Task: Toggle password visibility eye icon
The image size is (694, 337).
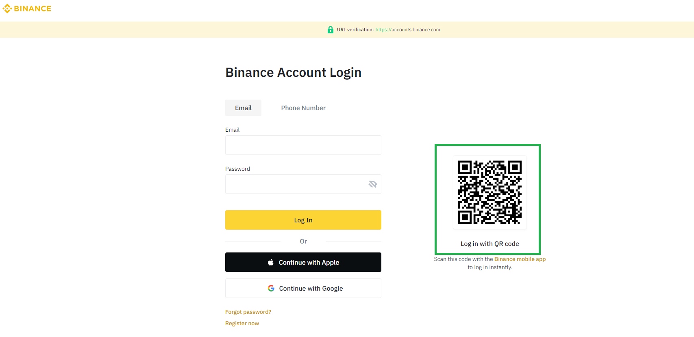Action: pyautogui.click(x=373, y=184)
